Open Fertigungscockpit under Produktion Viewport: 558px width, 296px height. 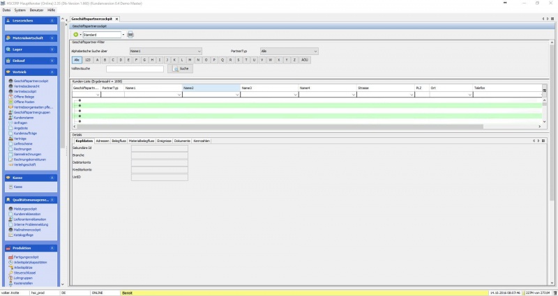(x=28, y=257)
